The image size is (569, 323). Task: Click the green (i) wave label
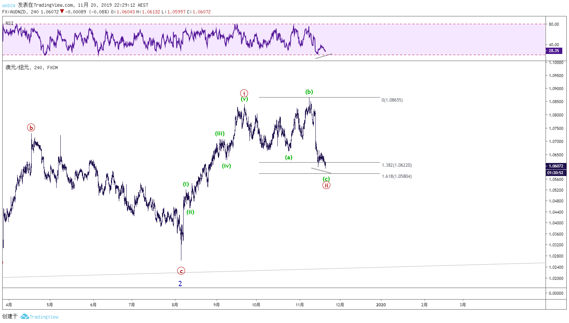coord(186,184)
